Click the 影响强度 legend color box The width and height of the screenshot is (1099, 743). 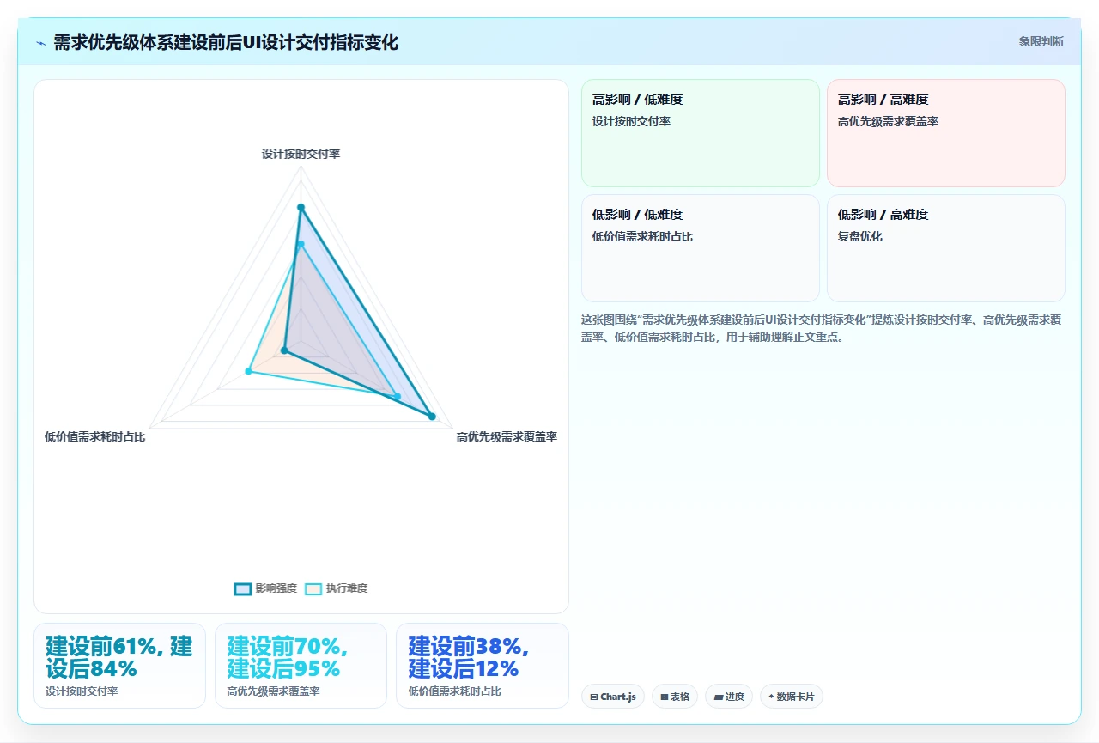click(243, 588)
